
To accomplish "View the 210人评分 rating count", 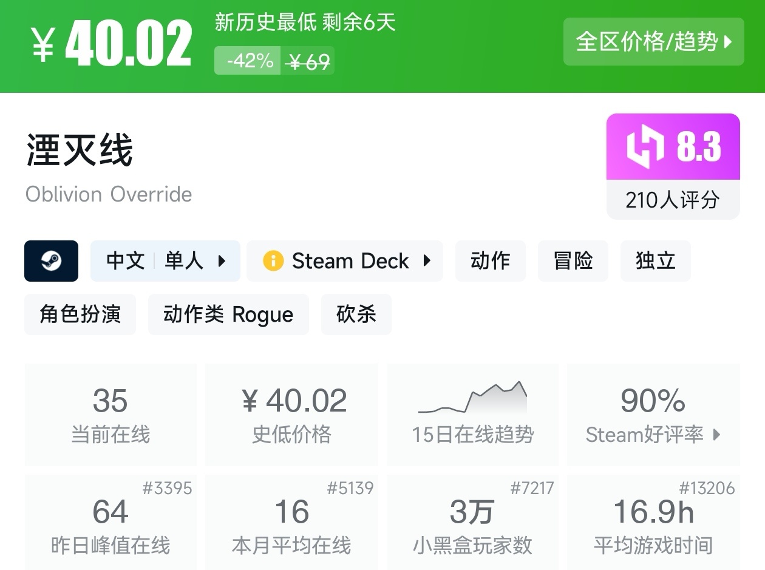I will (673, 200).
